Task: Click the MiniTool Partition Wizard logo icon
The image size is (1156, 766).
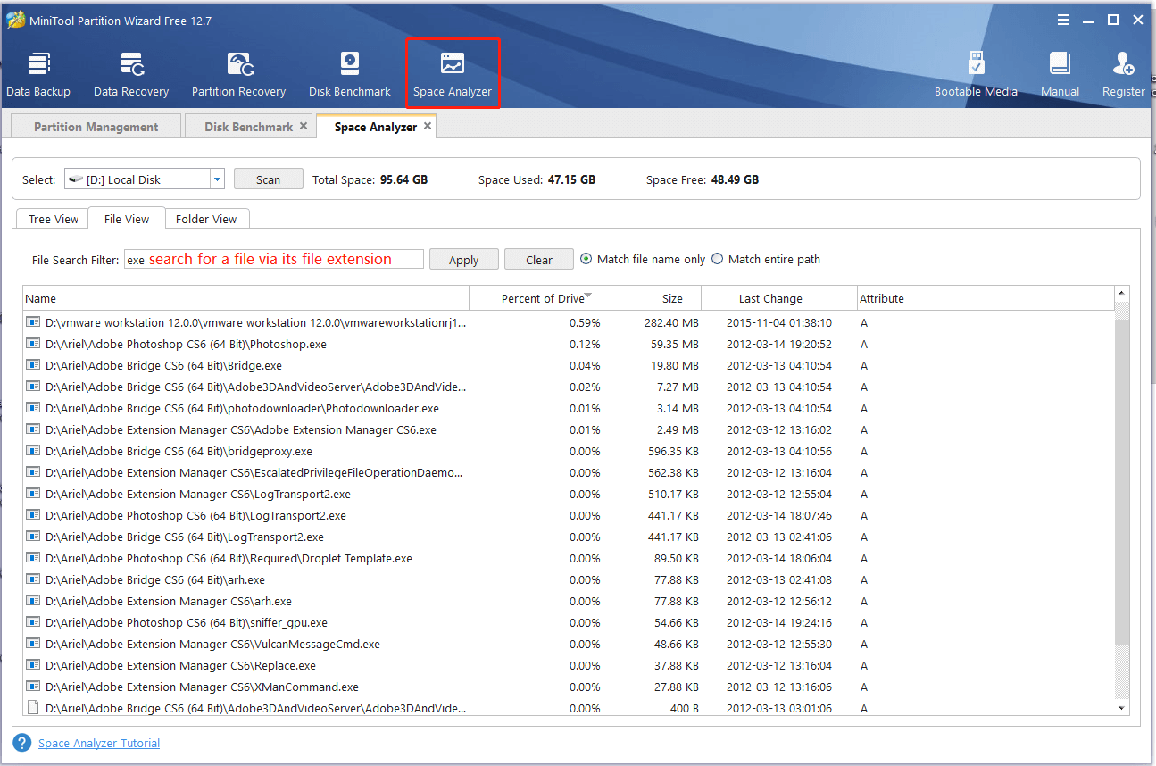Action: tap(16, 20)
